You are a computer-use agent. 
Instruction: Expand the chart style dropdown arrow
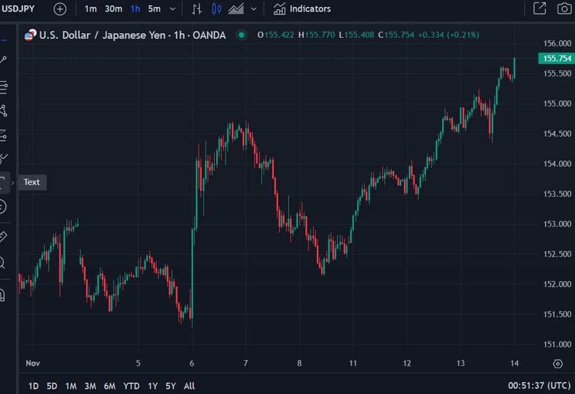(254, 9)
